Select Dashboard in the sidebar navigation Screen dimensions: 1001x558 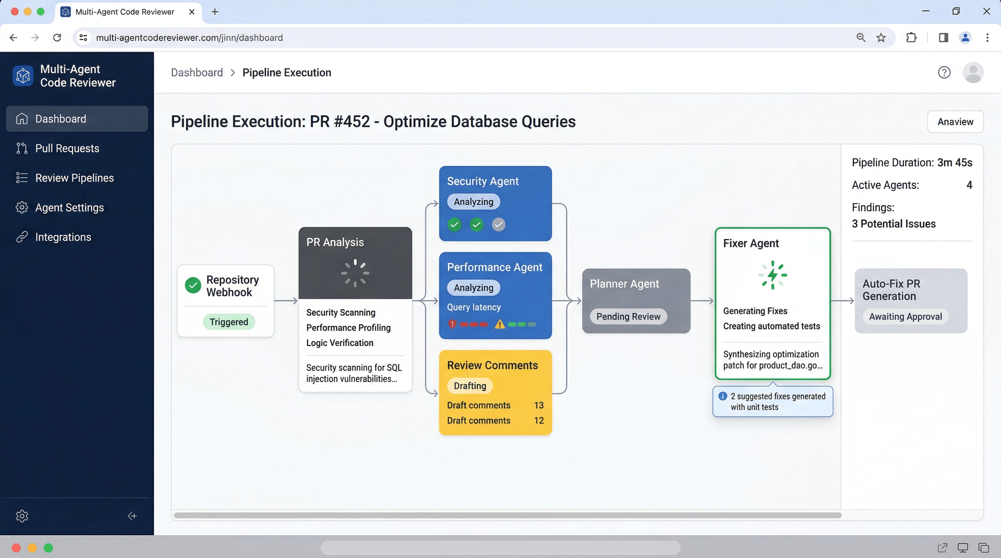click(x=61, y=118)
